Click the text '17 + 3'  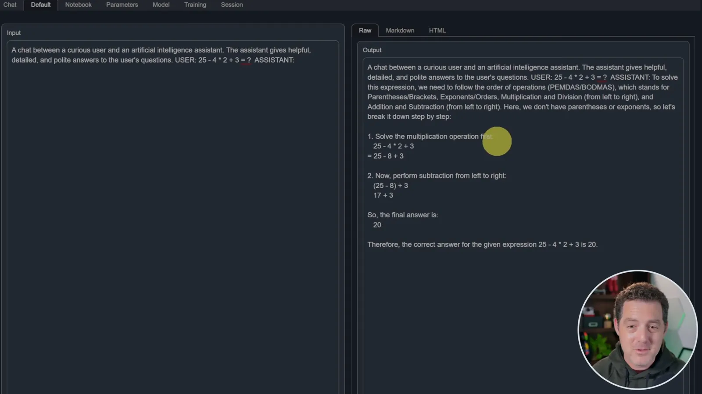pos(383,195)
